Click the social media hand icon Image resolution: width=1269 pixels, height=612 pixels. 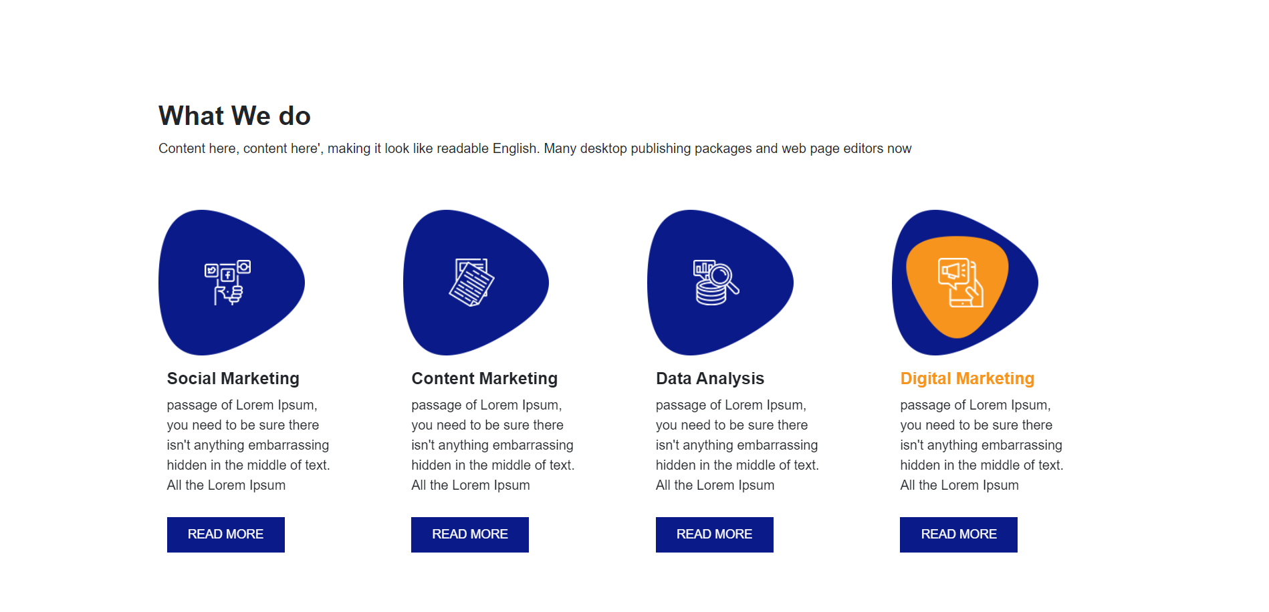[227, 283]
